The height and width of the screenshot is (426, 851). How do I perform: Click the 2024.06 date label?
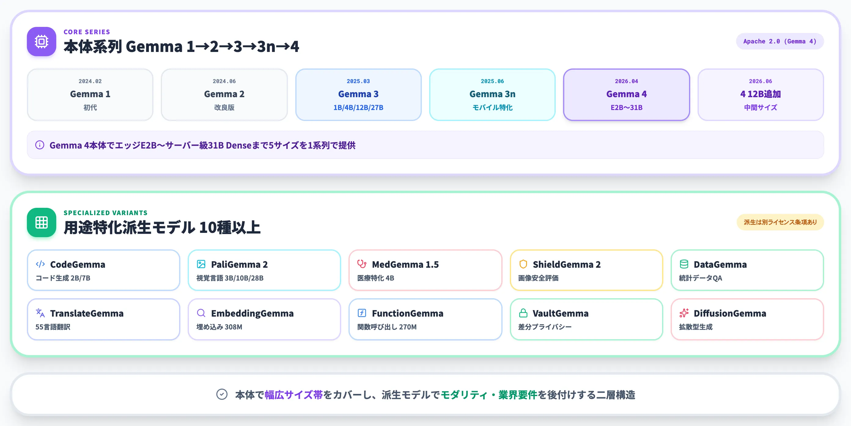tap(224, 81)
